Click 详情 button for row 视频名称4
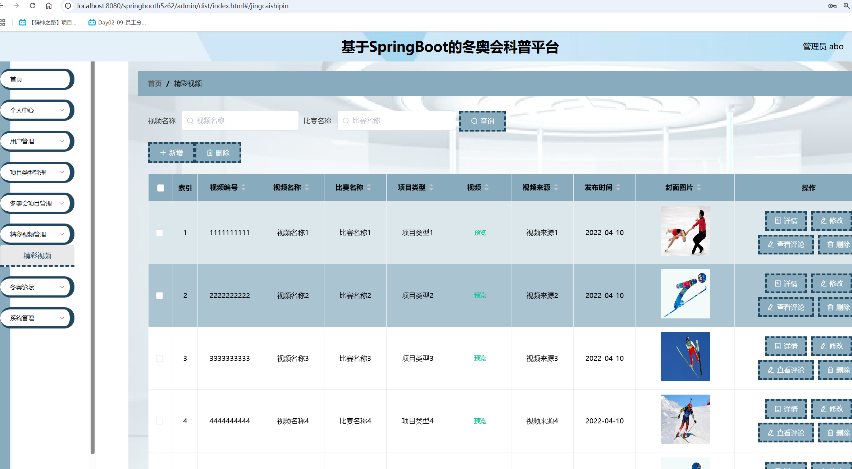The width and height of the screenshot is (852, 469). tap(786, 409)
